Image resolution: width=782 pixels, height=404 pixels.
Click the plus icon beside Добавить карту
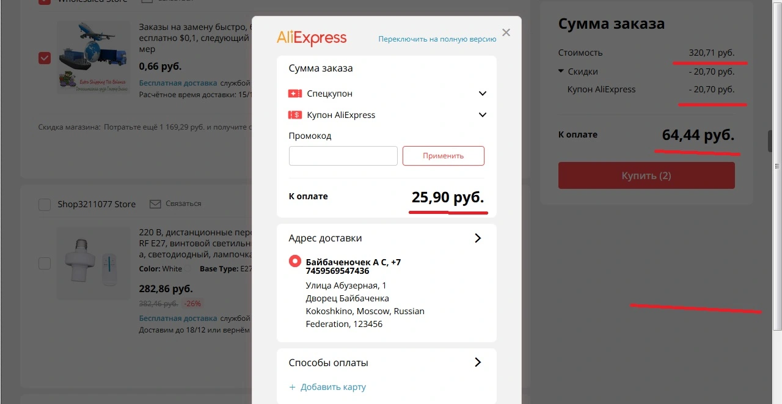(293, 387)
